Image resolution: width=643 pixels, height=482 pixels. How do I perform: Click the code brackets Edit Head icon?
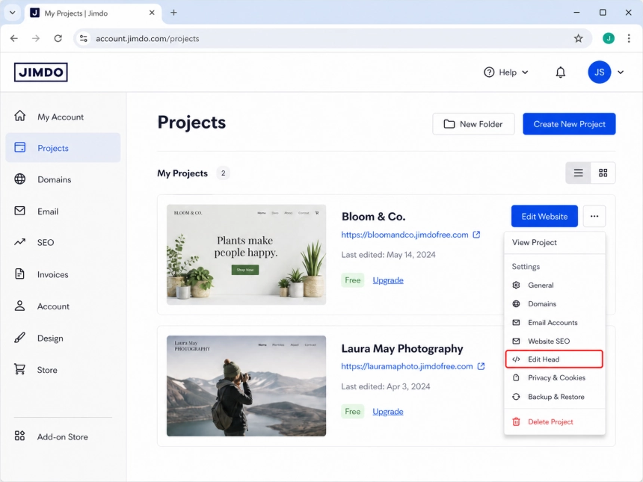(x=517, y=359)
